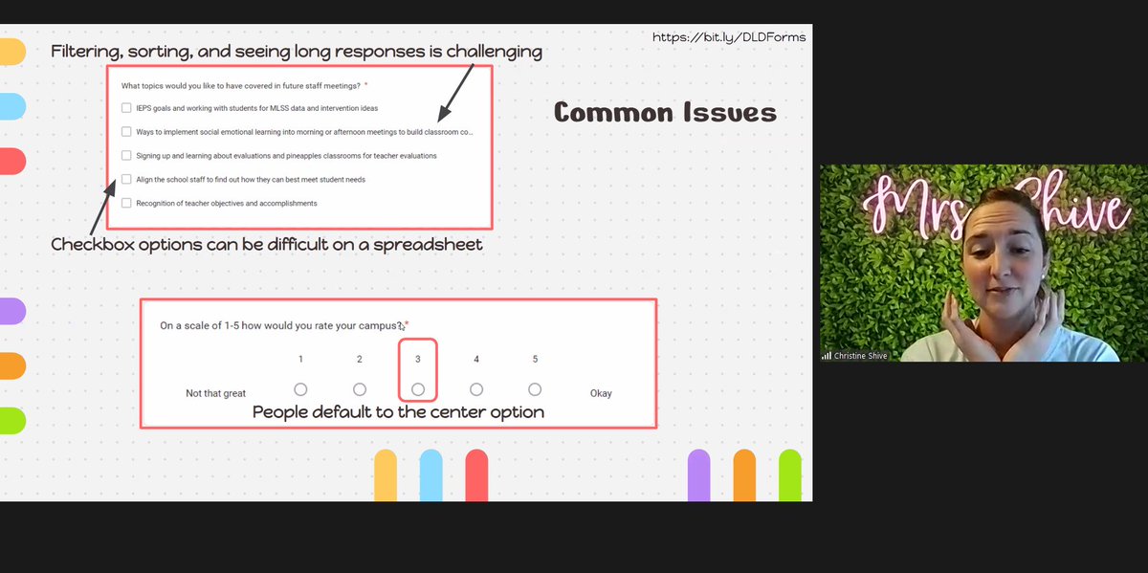Check the social emotional learning checkbox
Screen dimensions: 1148x573
coord(126,131)
